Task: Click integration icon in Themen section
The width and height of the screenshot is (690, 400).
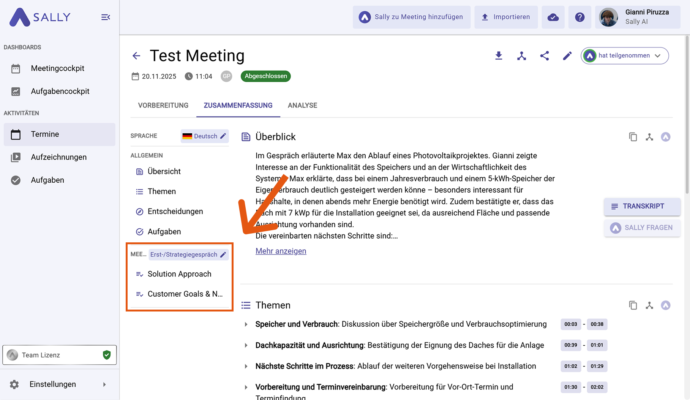Action: [649, 305]
